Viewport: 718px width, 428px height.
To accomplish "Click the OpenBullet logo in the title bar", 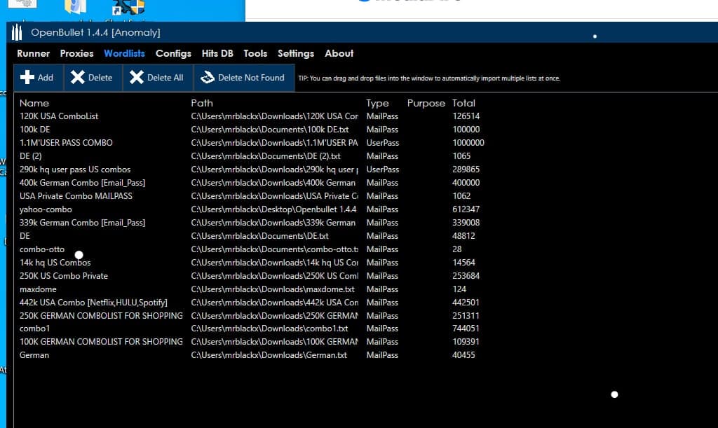I will click(18, 32).
